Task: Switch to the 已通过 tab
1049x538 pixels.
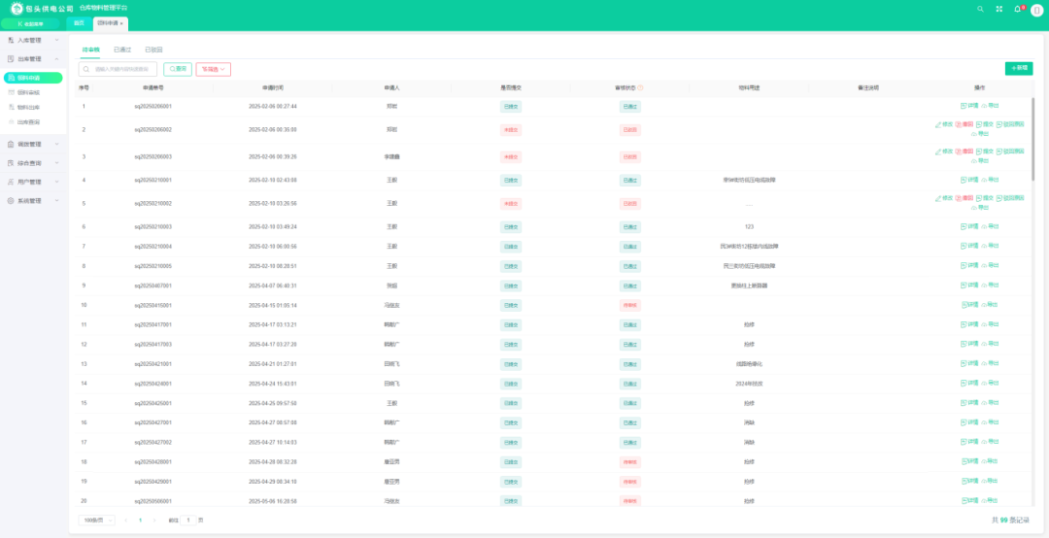Action: tap(122, 49)
